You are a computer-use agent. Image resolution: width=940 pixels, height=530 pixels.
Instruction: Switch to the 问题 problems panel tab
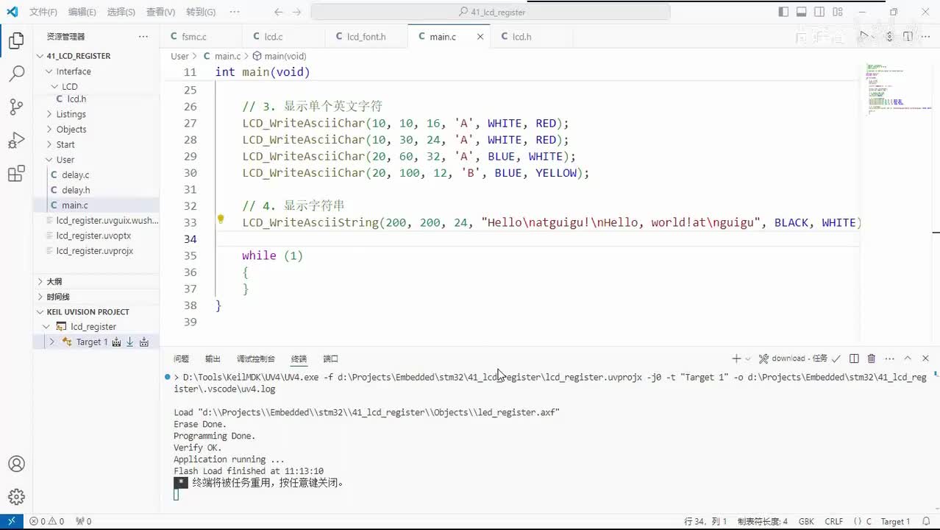(x=181, y=358)
